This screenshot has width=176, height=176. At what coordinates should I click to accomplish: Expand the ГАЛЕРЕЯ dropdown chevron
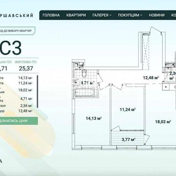click(110, 15)
